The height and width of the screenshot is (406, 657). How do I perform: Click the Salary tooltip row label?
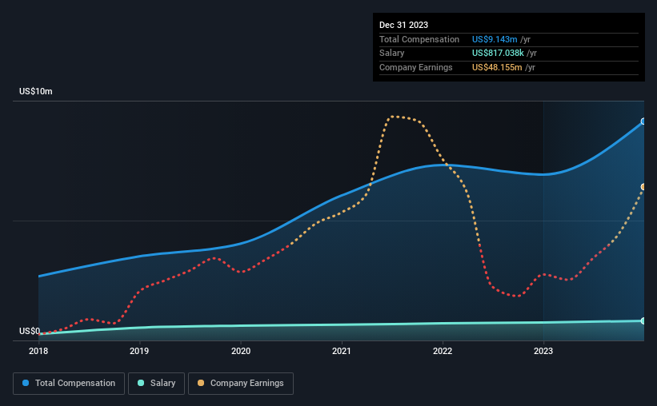pyautogui.click(x=392, y=54)
